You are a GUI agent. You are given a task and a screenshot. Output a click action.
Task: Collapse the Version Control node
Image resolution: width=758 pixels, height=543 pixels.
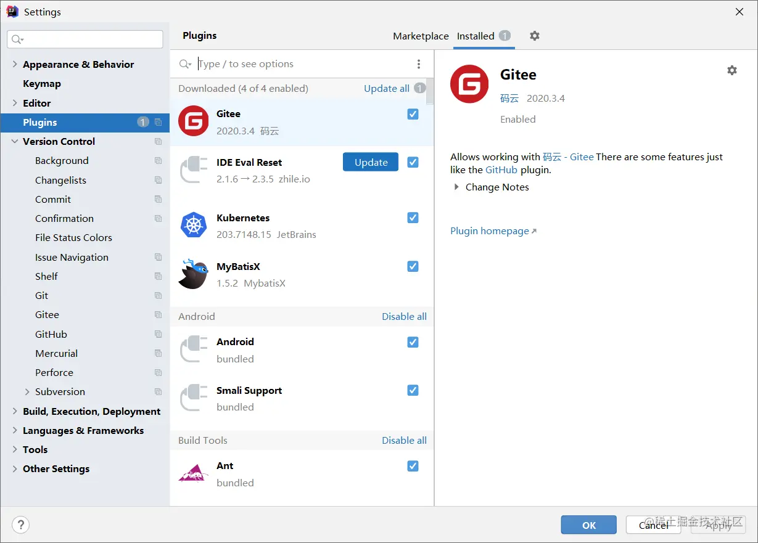pyautogui.click(x=15, y=141)
